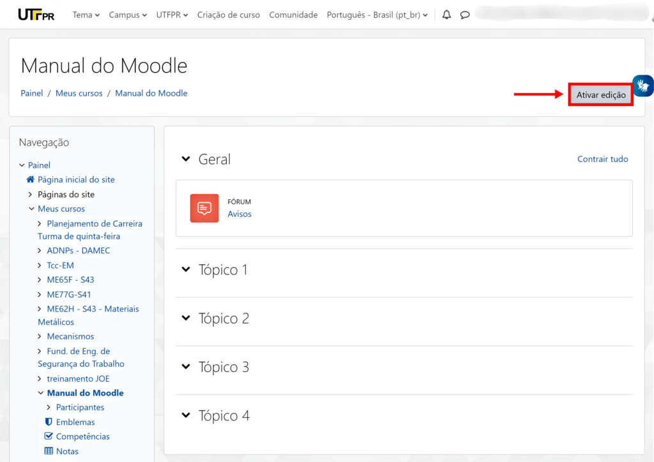Open the sign language accessibility widget
Image resolution: width=654 pixels, height=462 pixels.
pyautogui.click(x=643, y=86)
